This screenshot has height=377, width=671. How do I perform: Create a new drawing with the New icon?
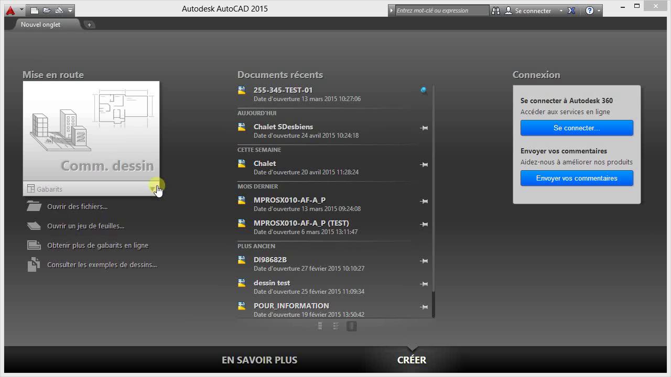click(x=34, y=10)
